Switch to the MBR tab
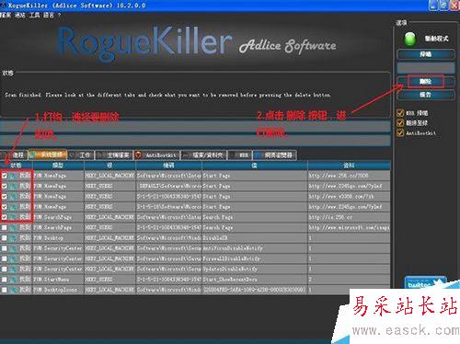460x344 pixels. point(240,155)
